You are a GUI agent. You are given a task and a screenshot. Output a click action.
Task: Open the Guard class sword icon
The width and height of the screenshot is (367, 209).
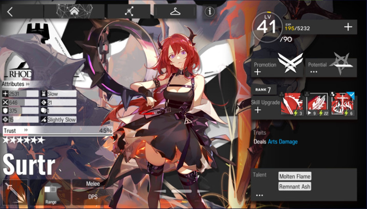point(15,193)
